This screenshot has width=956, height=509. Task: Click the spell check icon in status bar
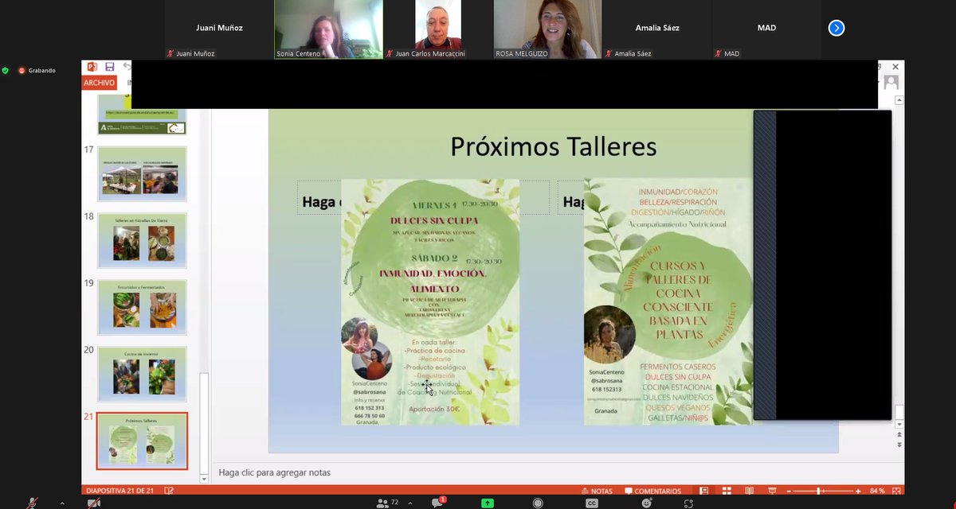[169, 492]
